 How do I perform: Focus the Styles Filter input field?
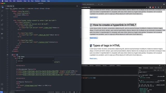click(146, 70)
